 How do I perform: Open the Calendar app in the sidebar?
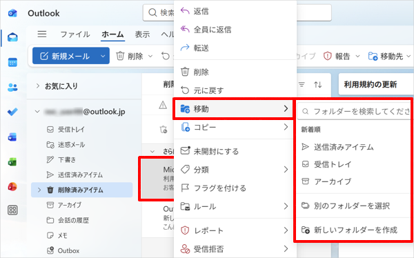click(12, 62)
